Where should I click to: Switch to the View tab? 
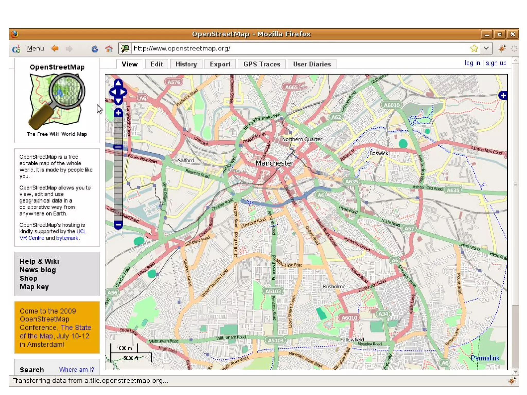coord(130,64)
